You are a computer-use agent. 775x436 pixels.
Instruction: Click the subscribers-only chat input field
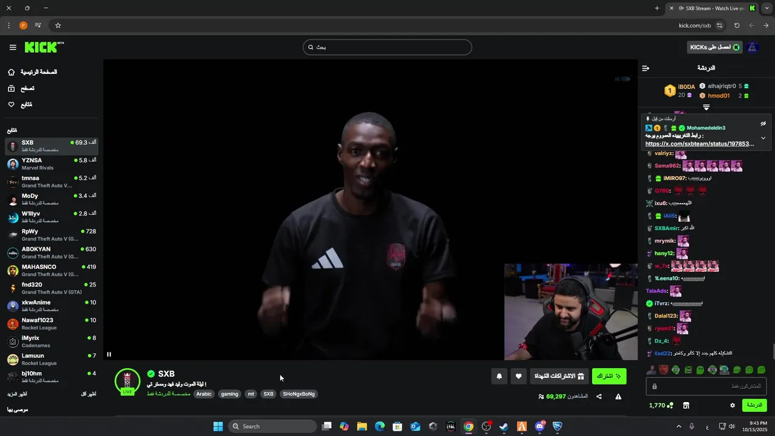click(x=706, y=386)
